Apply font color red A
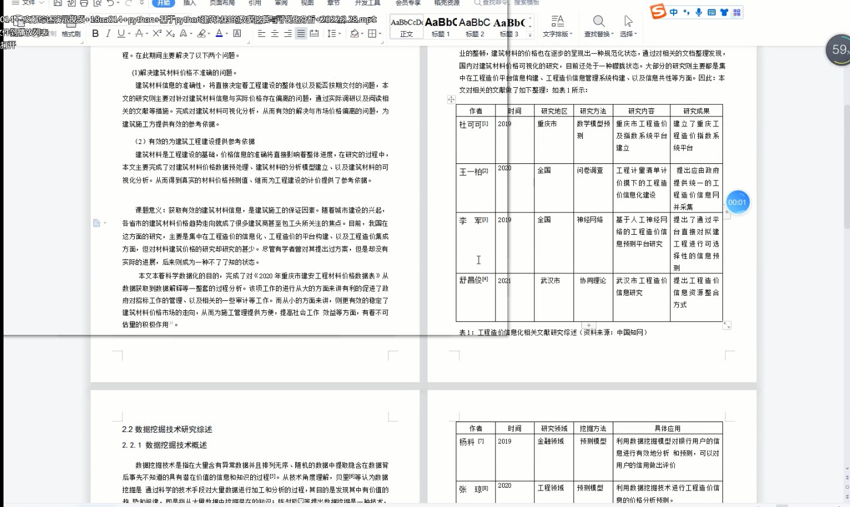Viewport: 850px width, 507px height. click(x=219, y=33)
